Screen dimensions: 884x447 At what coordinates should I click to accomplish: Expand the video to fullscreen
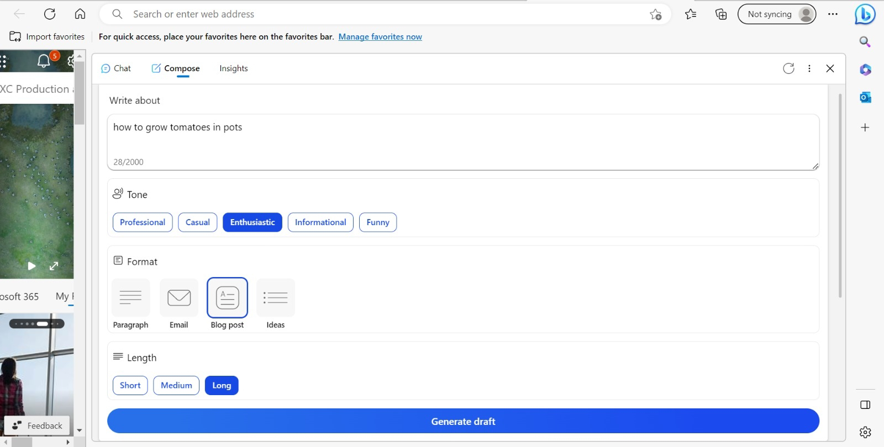coord(54,266)
